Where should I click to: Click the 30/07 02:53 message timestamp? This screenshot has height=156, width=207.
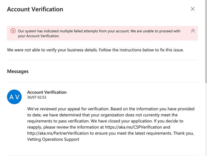pyautogui.click(x=37, y=97)
